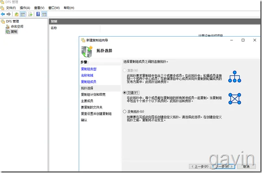Go to the 复制组类型 wizard step link
The width and height of the screenshot is (262, 173).
89,69
